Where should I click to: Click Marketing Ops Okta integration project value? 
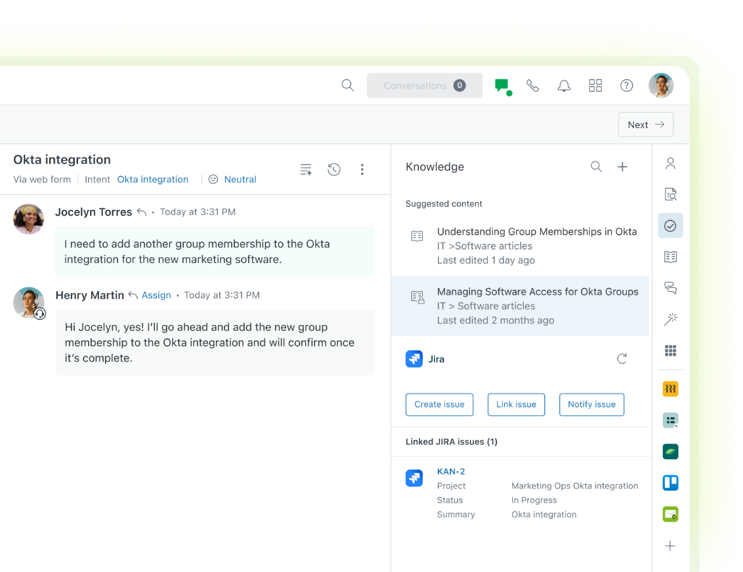[x=574, y=486]
